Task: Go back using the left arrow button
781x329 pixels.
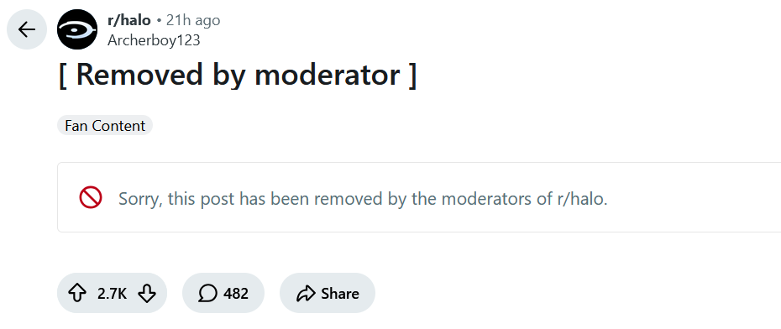Action: [x=26, y=29]
